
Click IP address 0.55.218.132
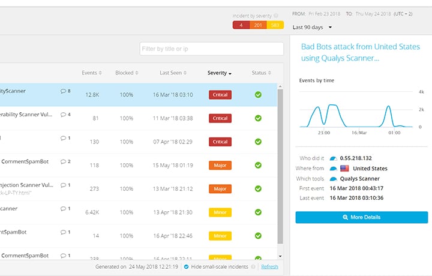[x=356, y=158]
